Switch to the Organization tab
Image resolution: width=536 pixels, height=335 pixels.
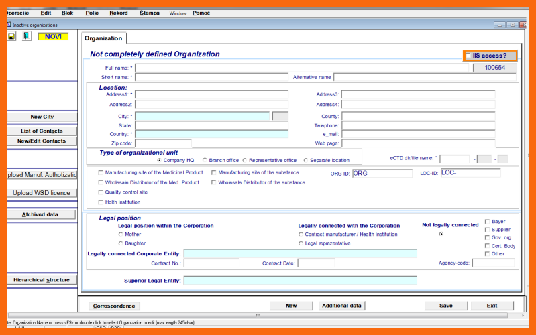click(103, 38)
